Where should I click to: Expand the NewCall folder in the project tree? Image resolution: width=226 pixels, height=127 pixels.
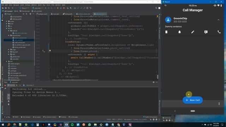[x=8, y=52]
